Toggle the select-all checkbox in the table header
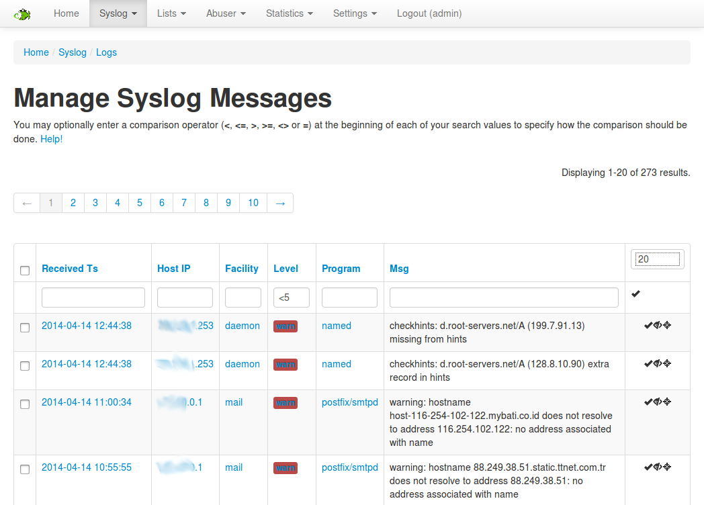 pyautogui.click(x=25, y=271)
